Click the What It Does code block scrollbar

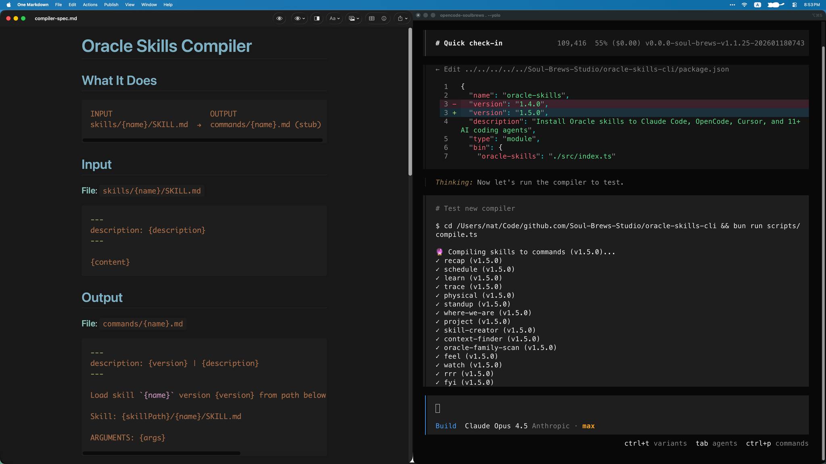point(202,140)
